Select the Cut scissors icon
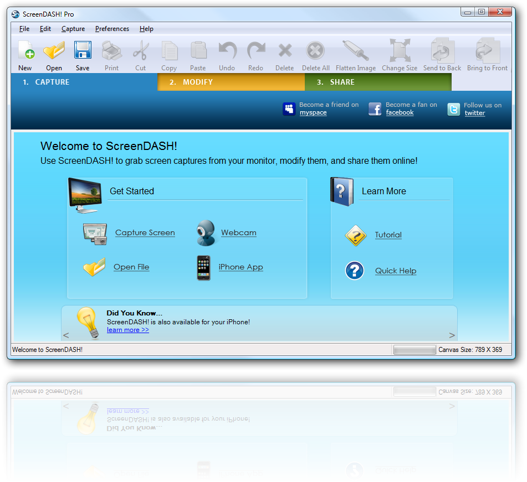The image size is (527, 482). pos(141,50)
